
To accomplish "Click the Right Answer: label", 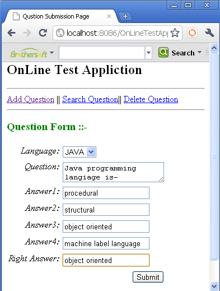I will pyautogui.click(x=34, y=258).
